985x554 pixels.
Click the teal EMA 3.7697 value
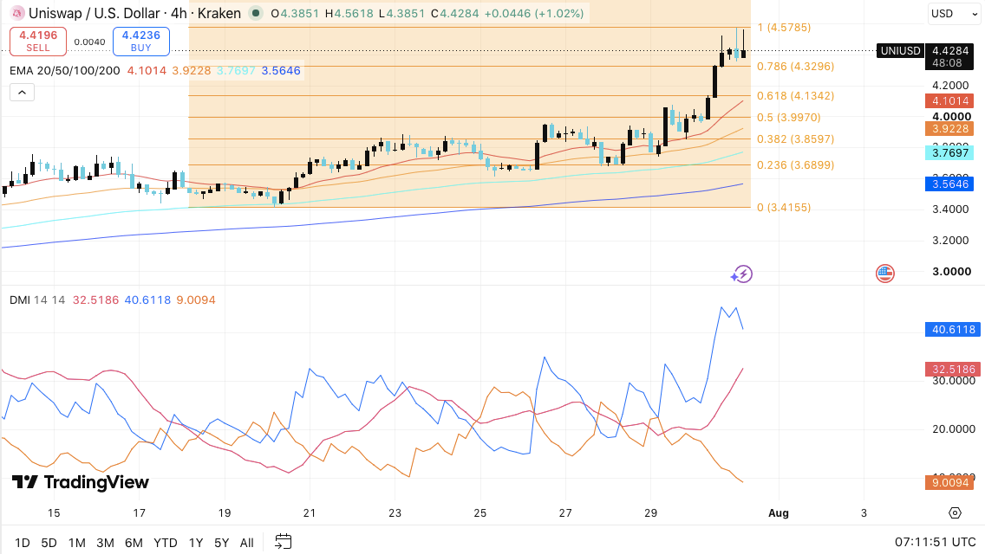coord(236,71)
